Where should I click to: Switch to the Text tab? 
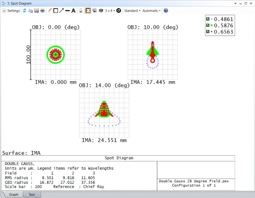(32, 195)
